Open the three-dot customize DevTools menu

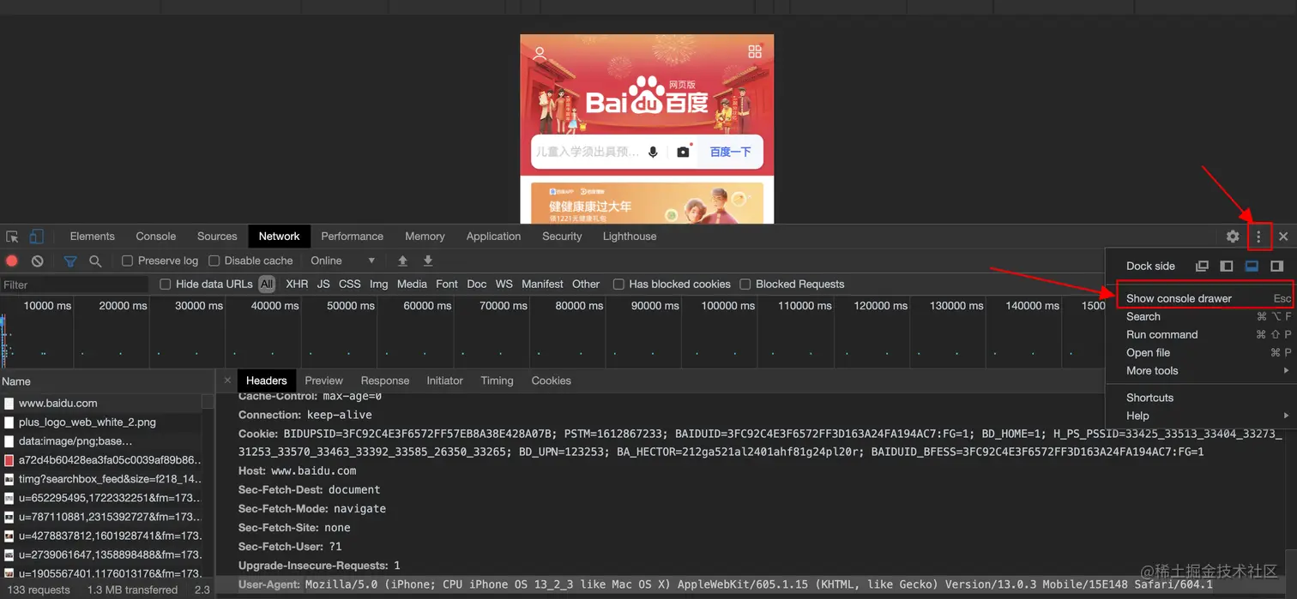click(x=1258, y=237)
